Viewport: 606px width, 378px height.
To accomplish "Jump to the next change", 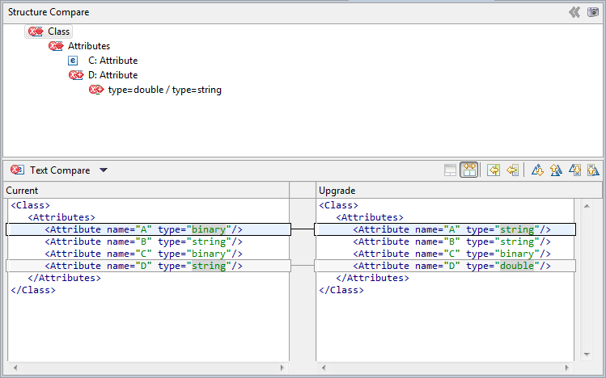I will [x=574, y=170].
